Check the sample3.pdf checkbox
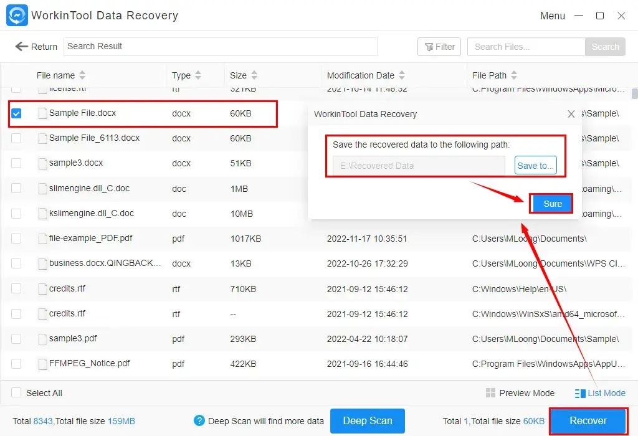Viewport: 638px width, 436px height. tap(16, 339)
